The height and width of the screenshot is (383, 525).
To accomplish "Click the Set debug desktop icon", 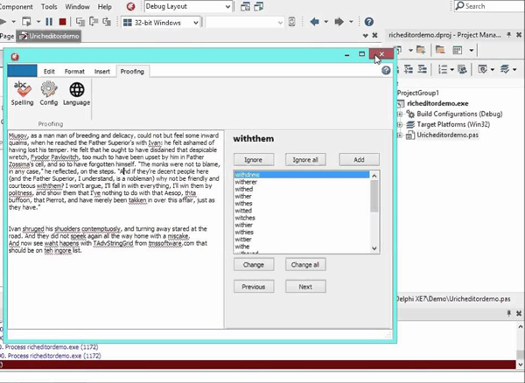I will pos(258,6).
